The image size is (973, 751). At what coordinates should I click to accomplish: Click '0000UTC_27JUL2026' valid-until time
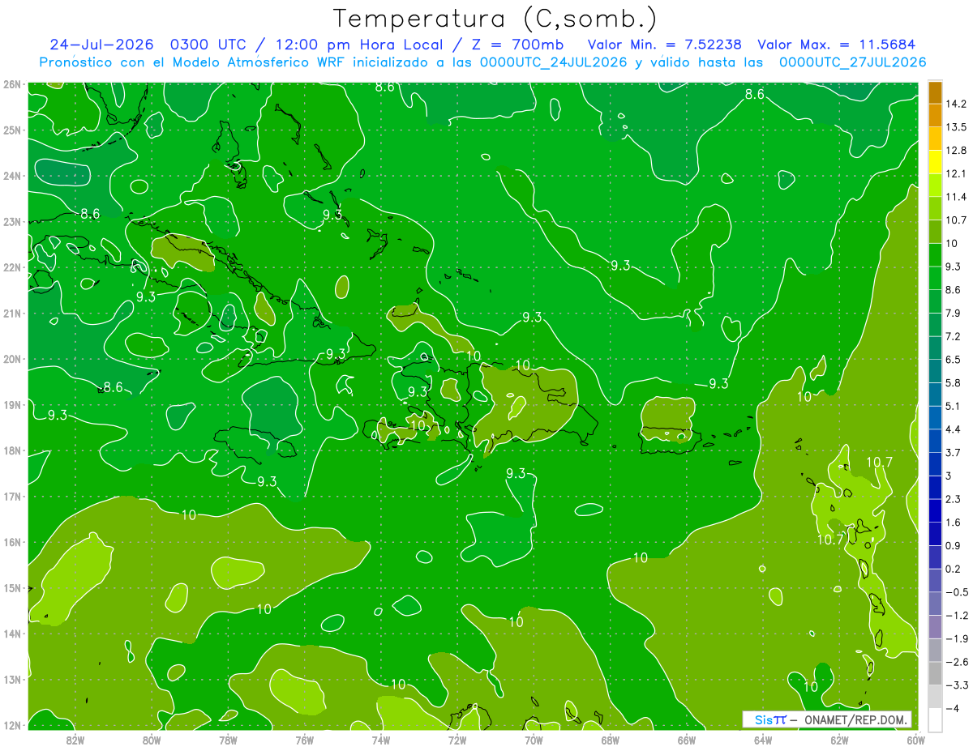click(x=852, y=62)
